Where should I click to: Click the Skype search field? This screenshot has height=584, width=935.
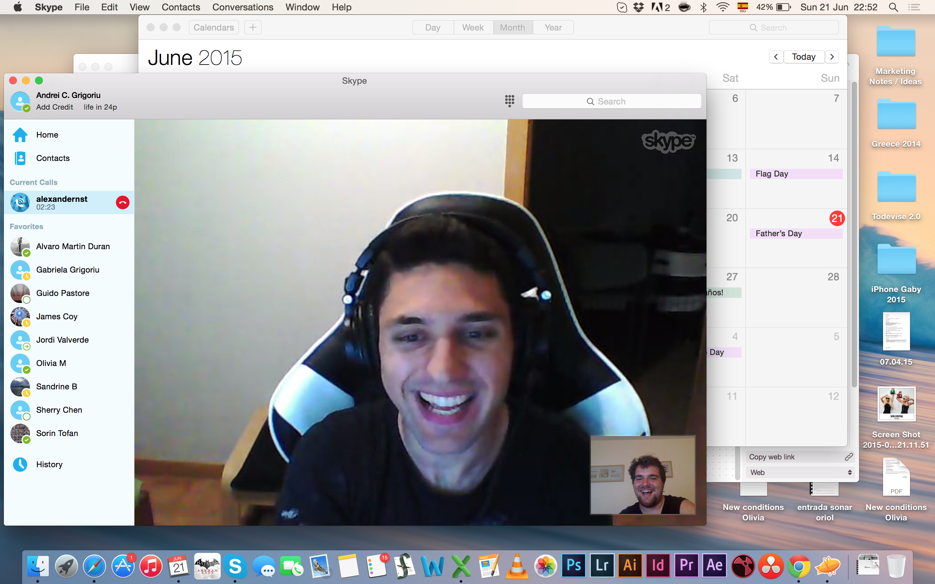tap(612, 101)
